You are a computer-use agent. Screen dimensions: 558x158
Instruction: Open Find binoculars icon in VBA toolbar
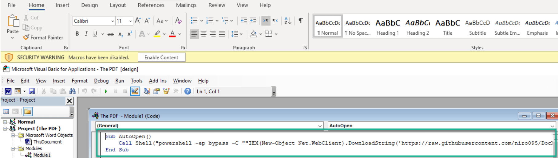coord(72,91)
